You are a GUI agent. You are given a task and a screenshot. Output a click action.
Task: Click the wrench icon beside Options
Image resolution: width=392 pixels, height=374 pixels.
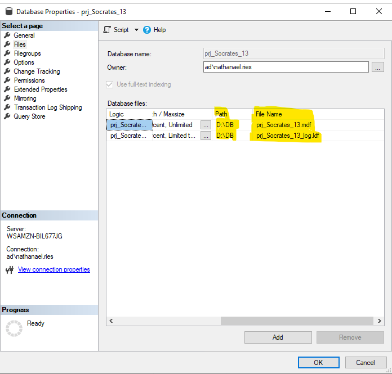pyautogui.click(x=7, y=62)
